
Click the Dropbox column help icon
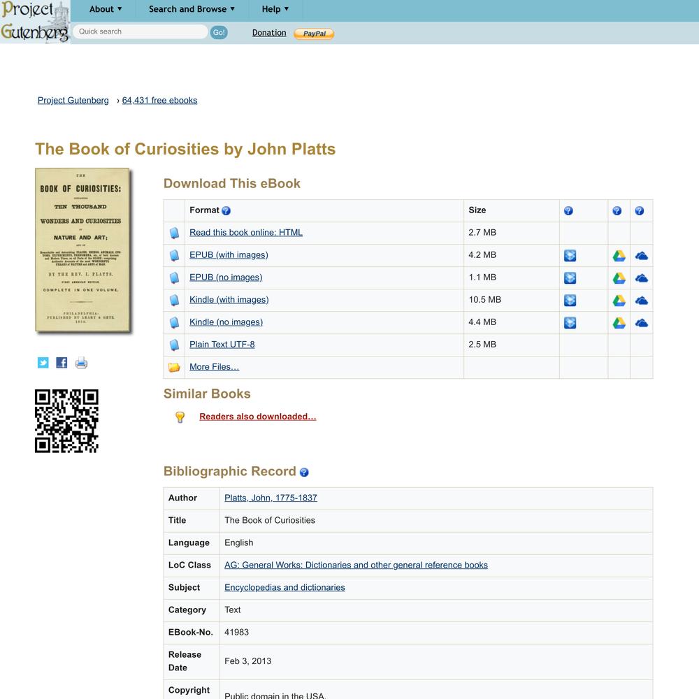[568, 211]
